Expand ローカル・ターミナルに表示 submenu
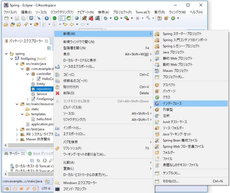This screenshot has width=230, height=193. pyautogui.click(x=151, y=60)
